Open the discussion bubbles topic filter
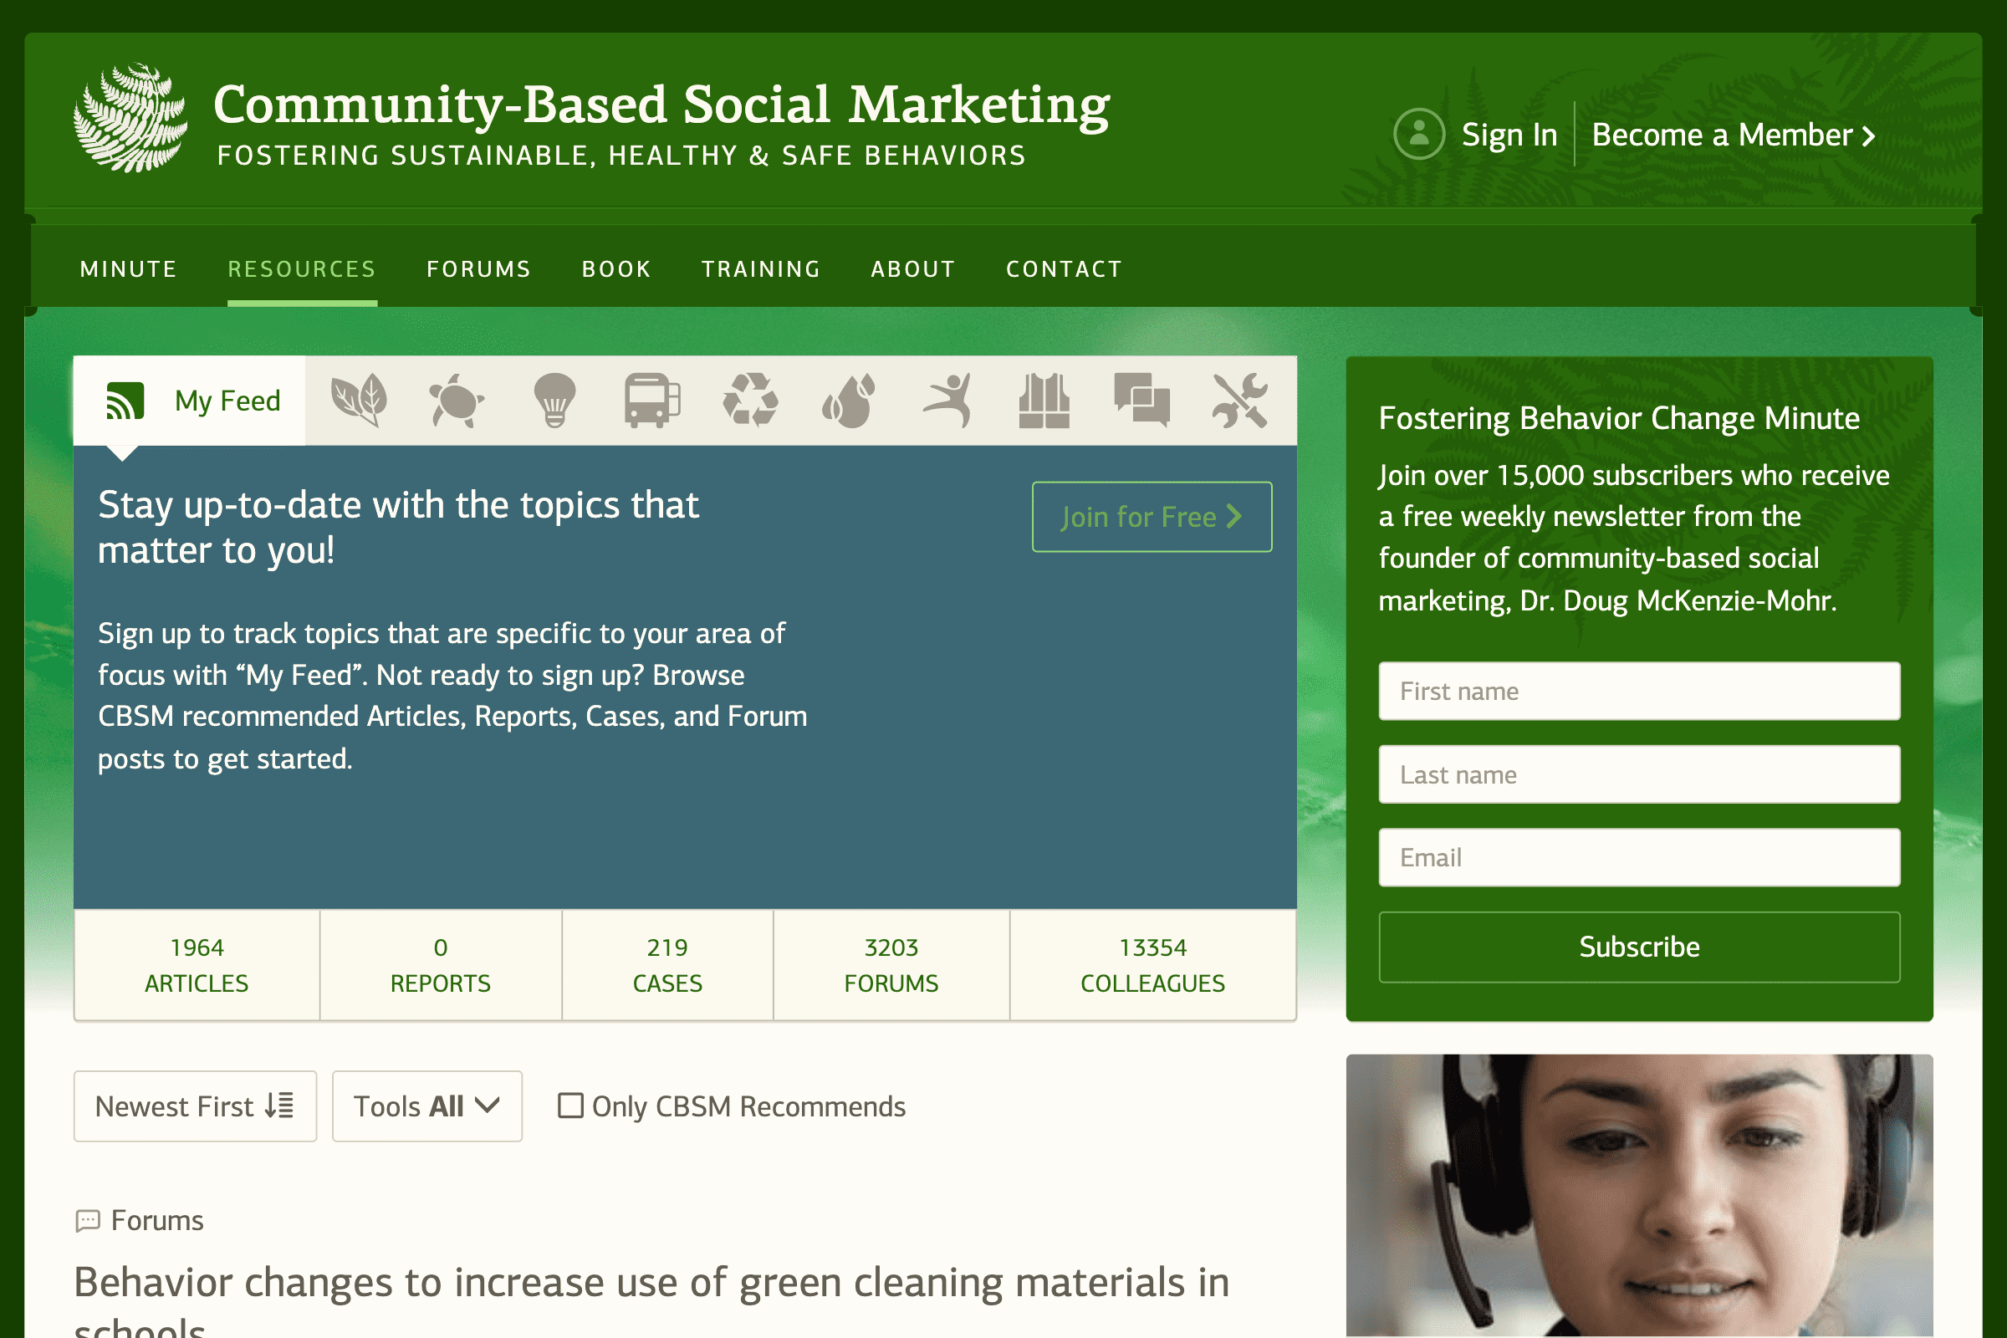 [1142, 400]
